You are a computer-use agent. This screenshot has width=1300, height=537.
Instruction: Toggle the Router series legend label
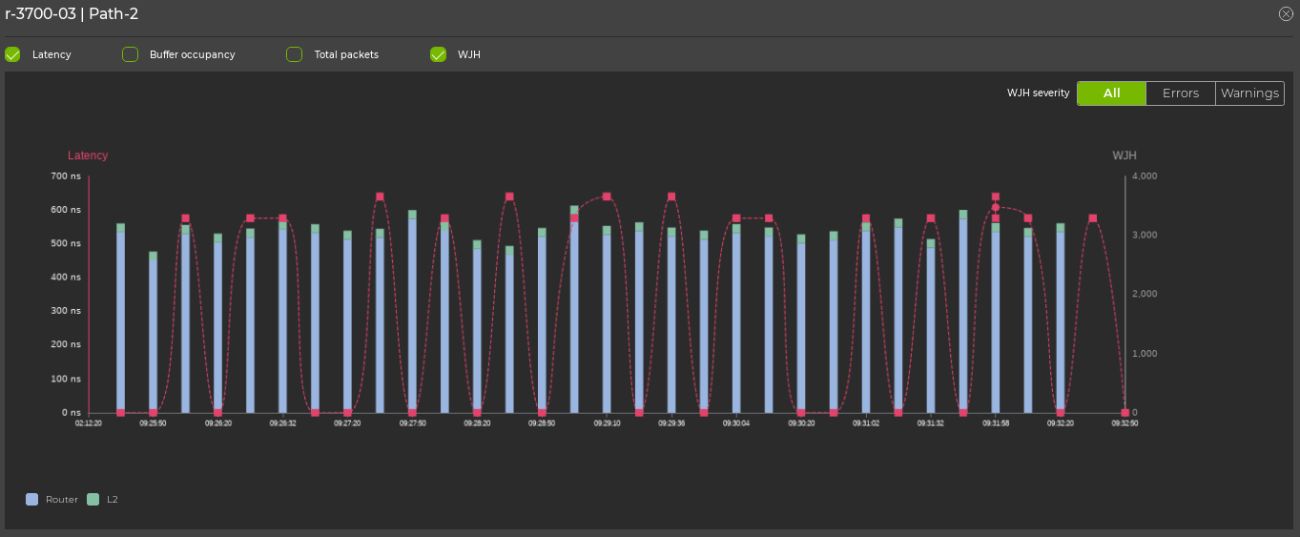[x=62, y=500]
